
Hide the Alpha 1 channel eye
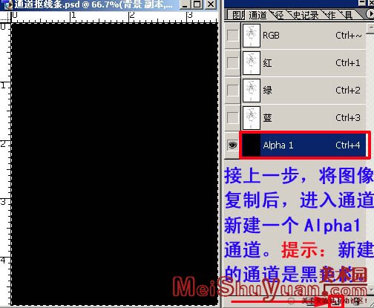pos(232,145)
